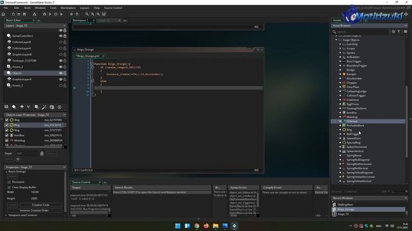Viewport: 412px width, 231px height.
Task: Uncheck the Motobug instance checkbox
Action: point(7,141)
